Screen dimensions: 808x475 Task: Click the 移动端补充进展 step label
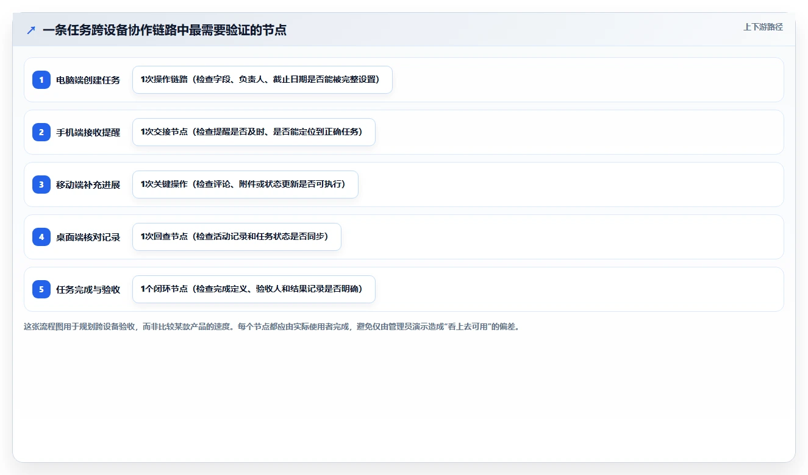[x=88, y=185]
